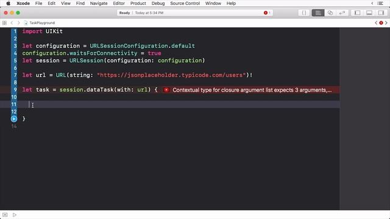Go back in jump bar history
This screenshot has height=219, width=390.
click(12, 23)
